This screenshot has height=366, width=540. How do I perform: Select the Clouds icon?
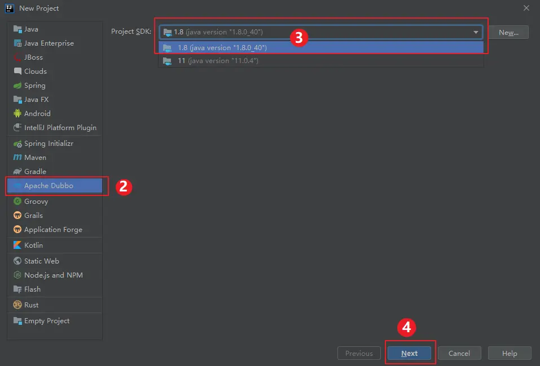tap(17, 71)
